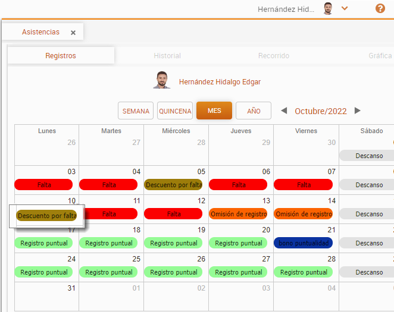
Task: Open Omisión de registro on day 13
Action: (238, 214)
